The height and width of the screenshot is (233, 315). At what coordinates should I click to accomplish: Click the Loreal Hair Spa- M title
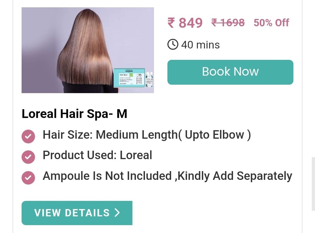[x=75, y=114]
